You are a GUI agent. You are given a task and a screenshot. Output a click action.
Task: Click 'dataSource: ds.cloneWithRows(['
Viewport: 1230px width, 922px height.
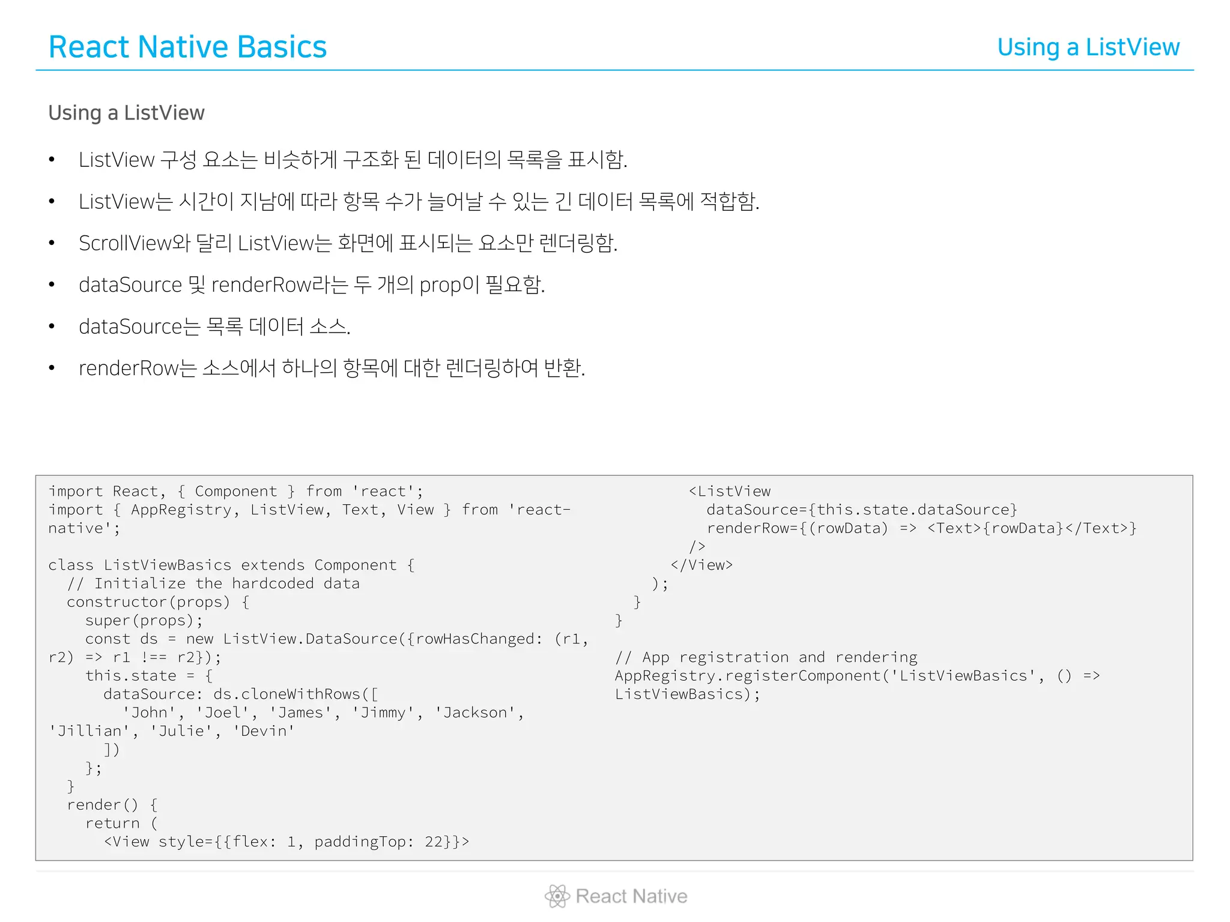pyautogui.click(x=241, y=694)
